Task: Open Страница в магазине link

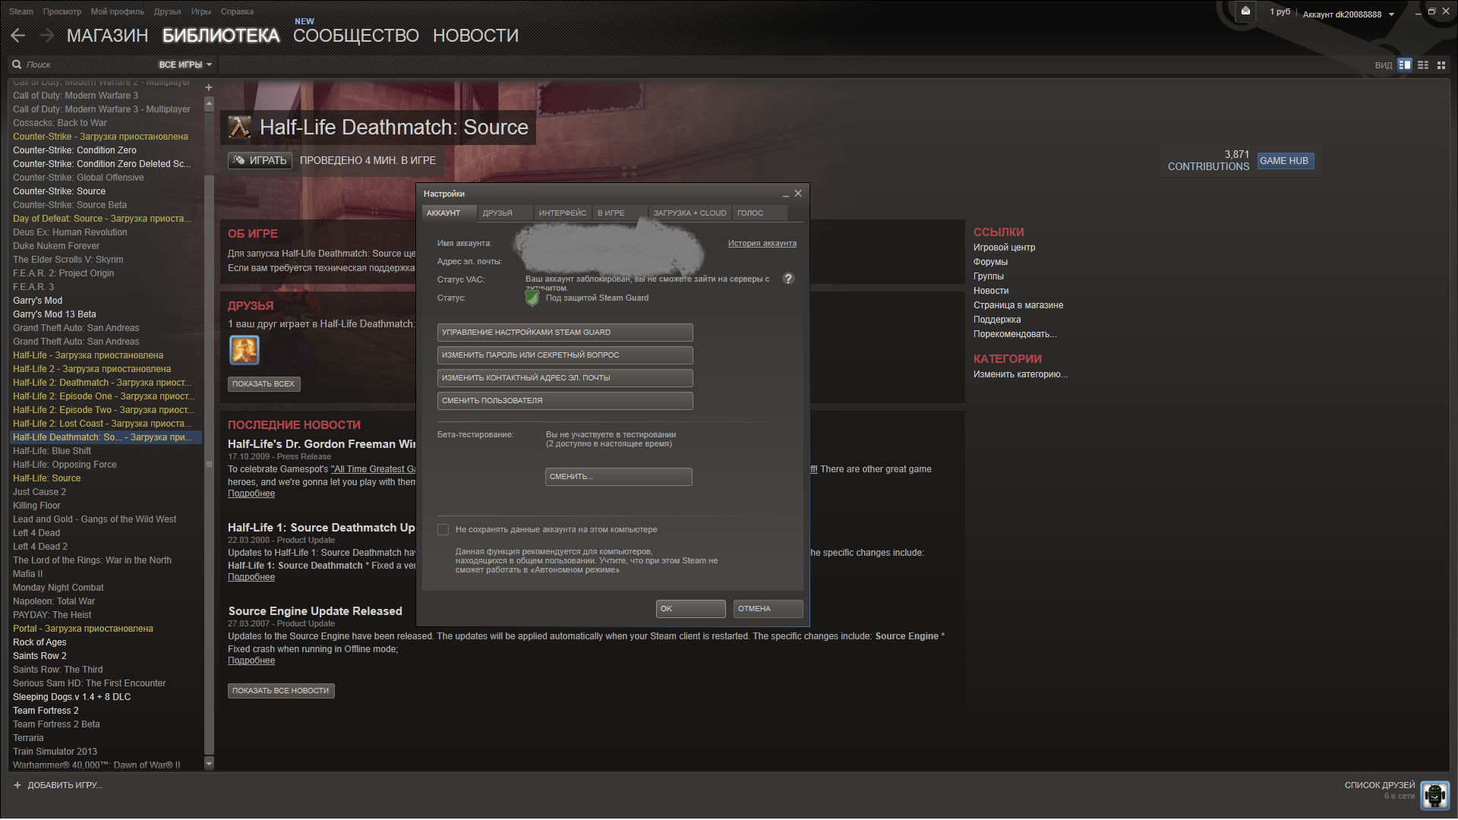Action: (1018, 305)
